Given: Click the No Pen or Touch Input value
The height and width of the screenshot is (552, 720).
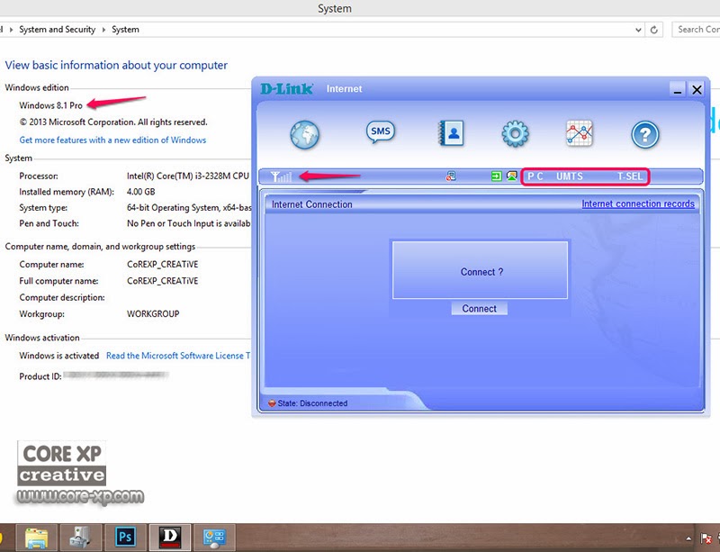Looking at the screenshot, I should (x=189, y=223).
